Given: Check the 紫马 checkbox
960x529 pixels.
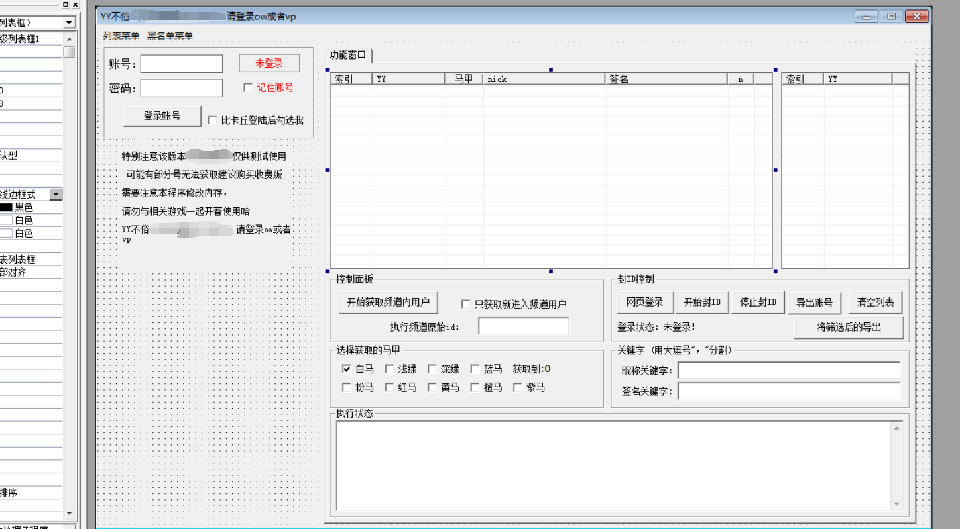Looking at the screenshot, I should (517, 387).
